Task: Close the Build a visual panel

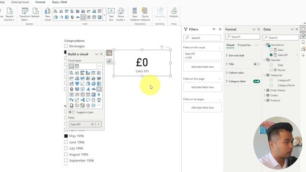Action: (x=101, y=54)
